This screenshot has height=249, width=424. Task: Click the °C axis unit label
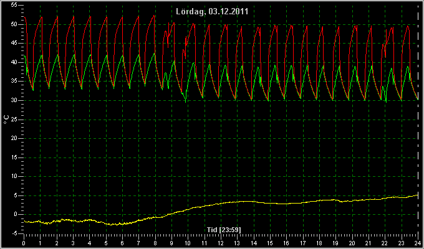click(x=6, y=120)
